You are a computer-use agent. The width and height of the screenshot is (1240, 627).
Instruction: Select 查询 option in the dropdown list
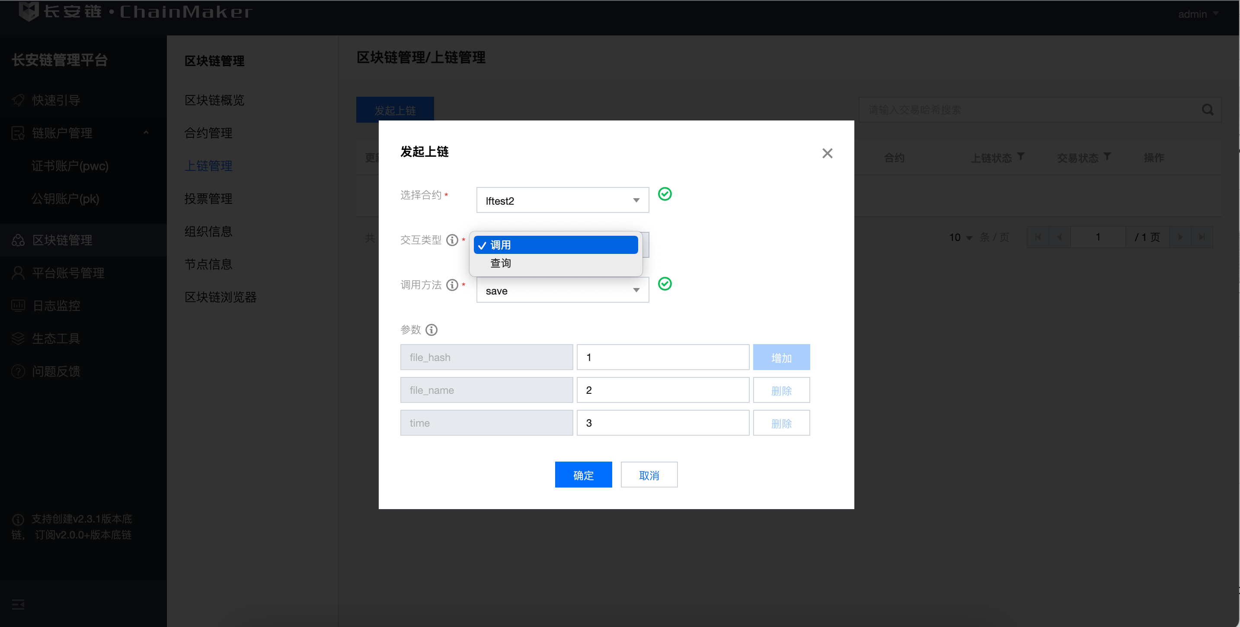(x=501, y=263)
